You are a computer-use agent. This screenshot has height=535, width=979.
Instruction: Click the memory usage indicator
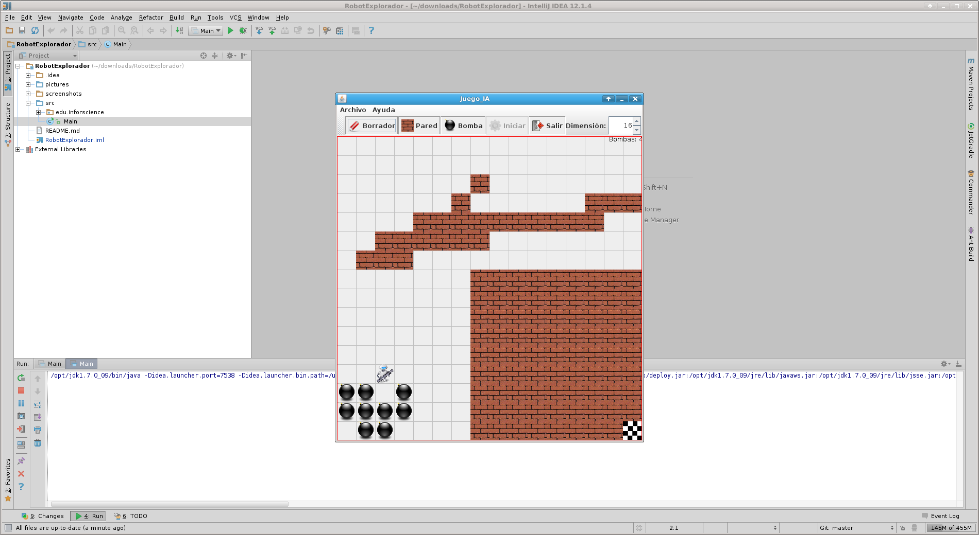[x=951, y=528]
